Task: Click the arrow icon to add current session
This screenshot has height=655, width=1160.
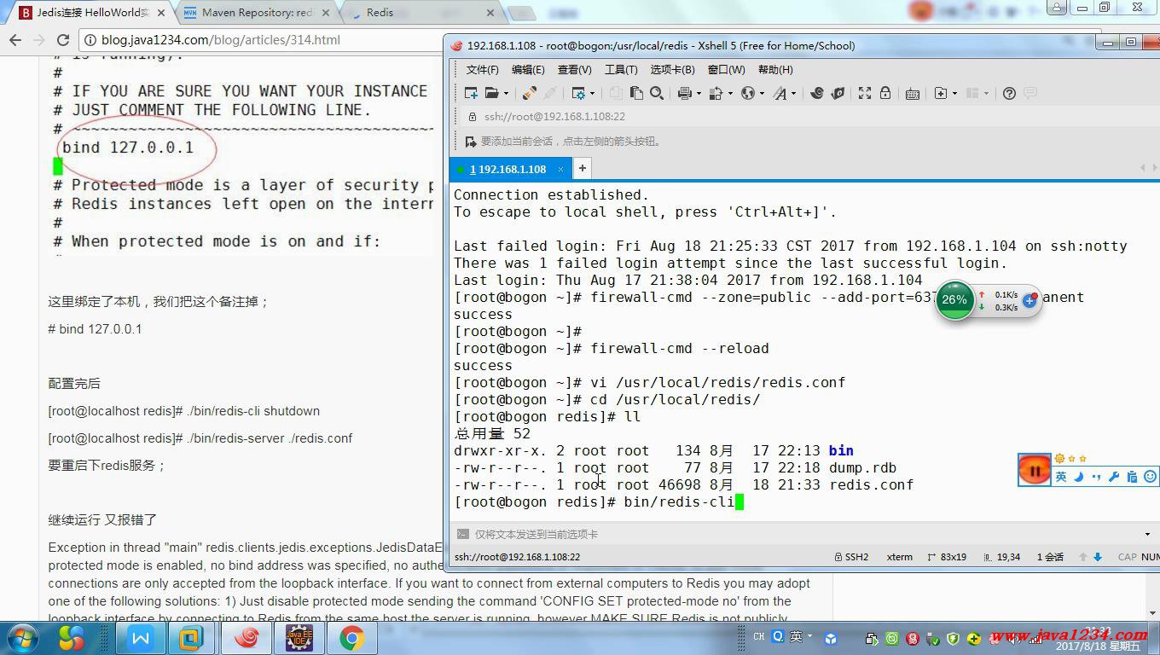Action: pos(471,141)
